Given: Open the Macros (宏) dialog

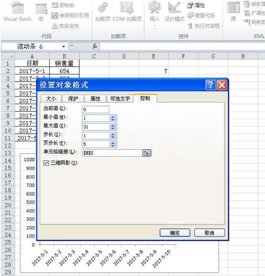Looking at the screenshot, I should coord(41,12).
